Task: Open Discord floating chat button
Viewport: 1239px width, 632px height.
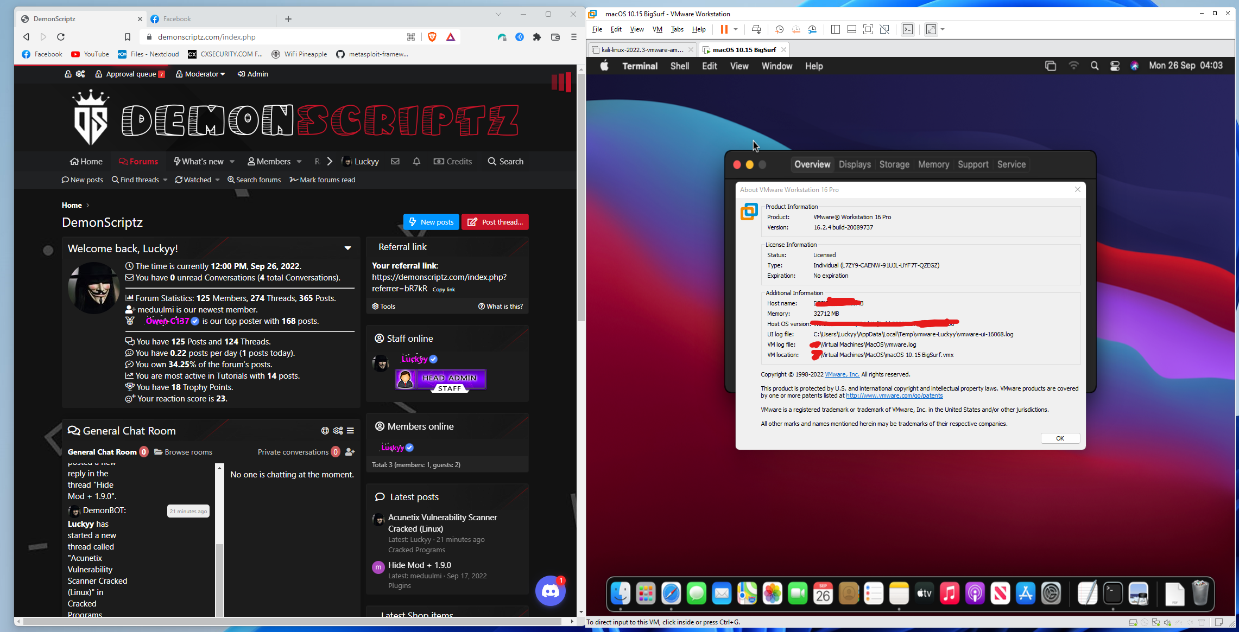Action: (x=551, y=591)
